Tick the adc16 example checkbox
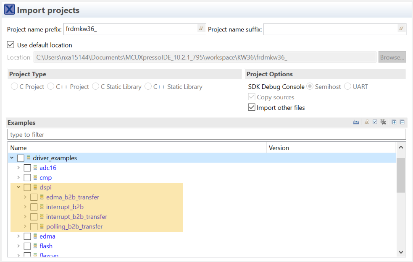 click(27, 168)
